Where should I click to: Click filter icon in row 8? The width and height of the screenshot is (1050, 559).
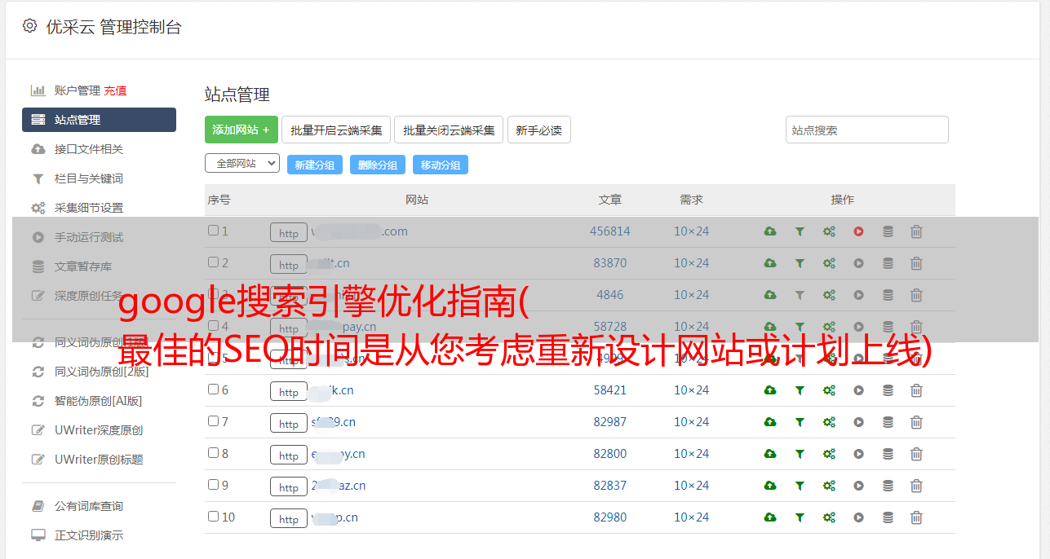click(800, 454)
